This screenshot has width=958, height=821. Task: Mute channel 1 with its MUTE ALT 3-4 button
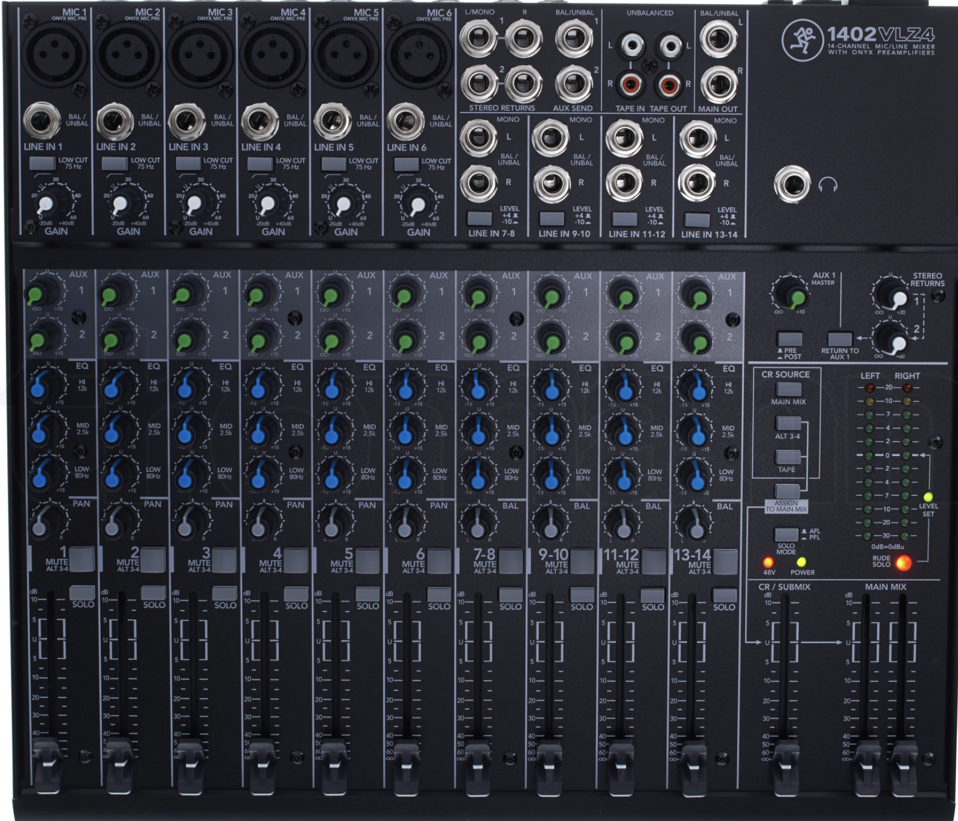tap(81, 559)
